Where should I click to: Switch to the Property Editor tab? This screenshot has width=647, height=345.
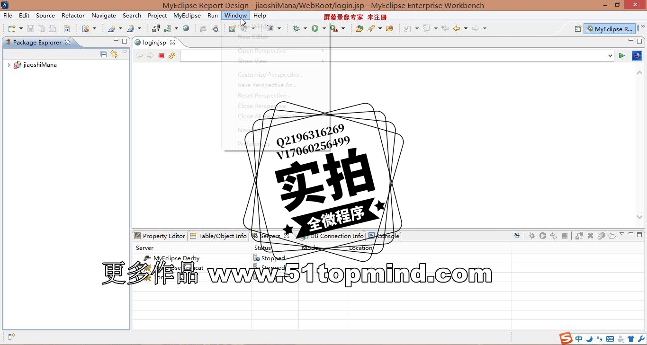coord(160,236)
